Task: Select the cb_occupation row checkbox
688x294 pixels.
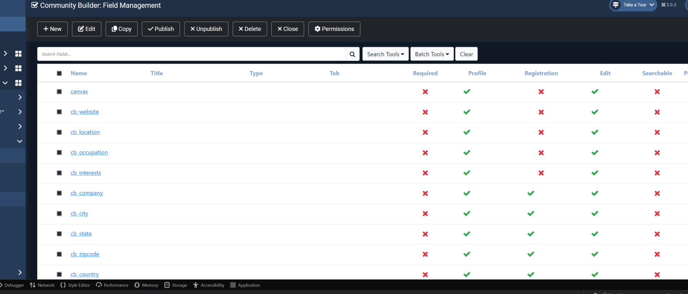Action: click(59, 152)
